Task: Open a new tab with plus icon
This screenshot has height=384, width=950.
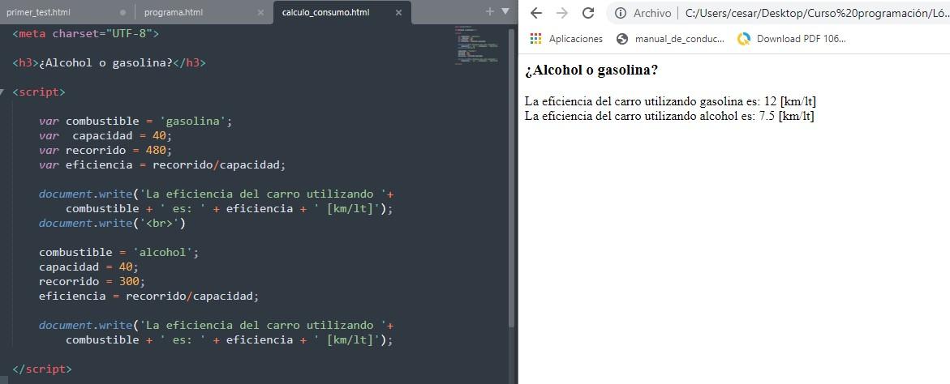Action: click(490, 11)
